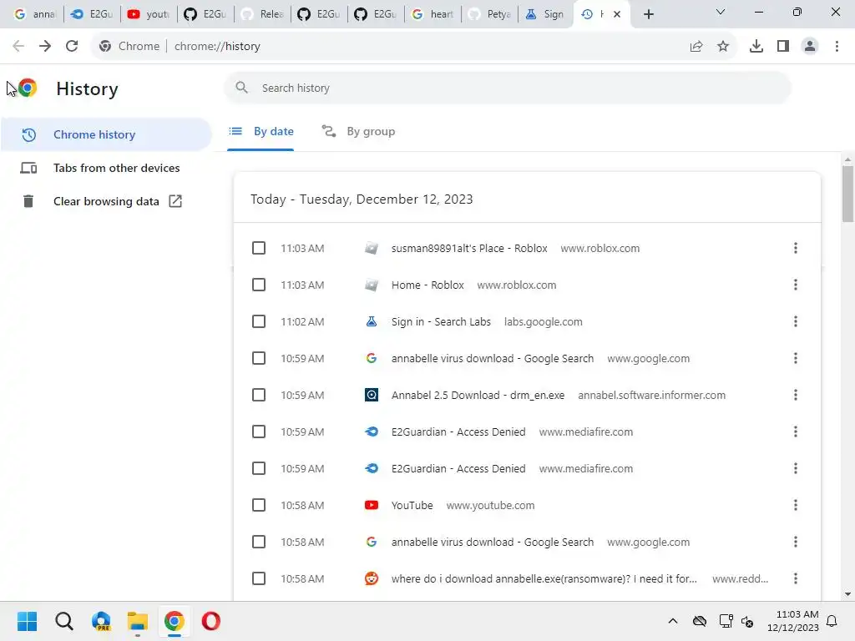Close the History tab
This screenshot has width=855, height=641.
point(617,14)
